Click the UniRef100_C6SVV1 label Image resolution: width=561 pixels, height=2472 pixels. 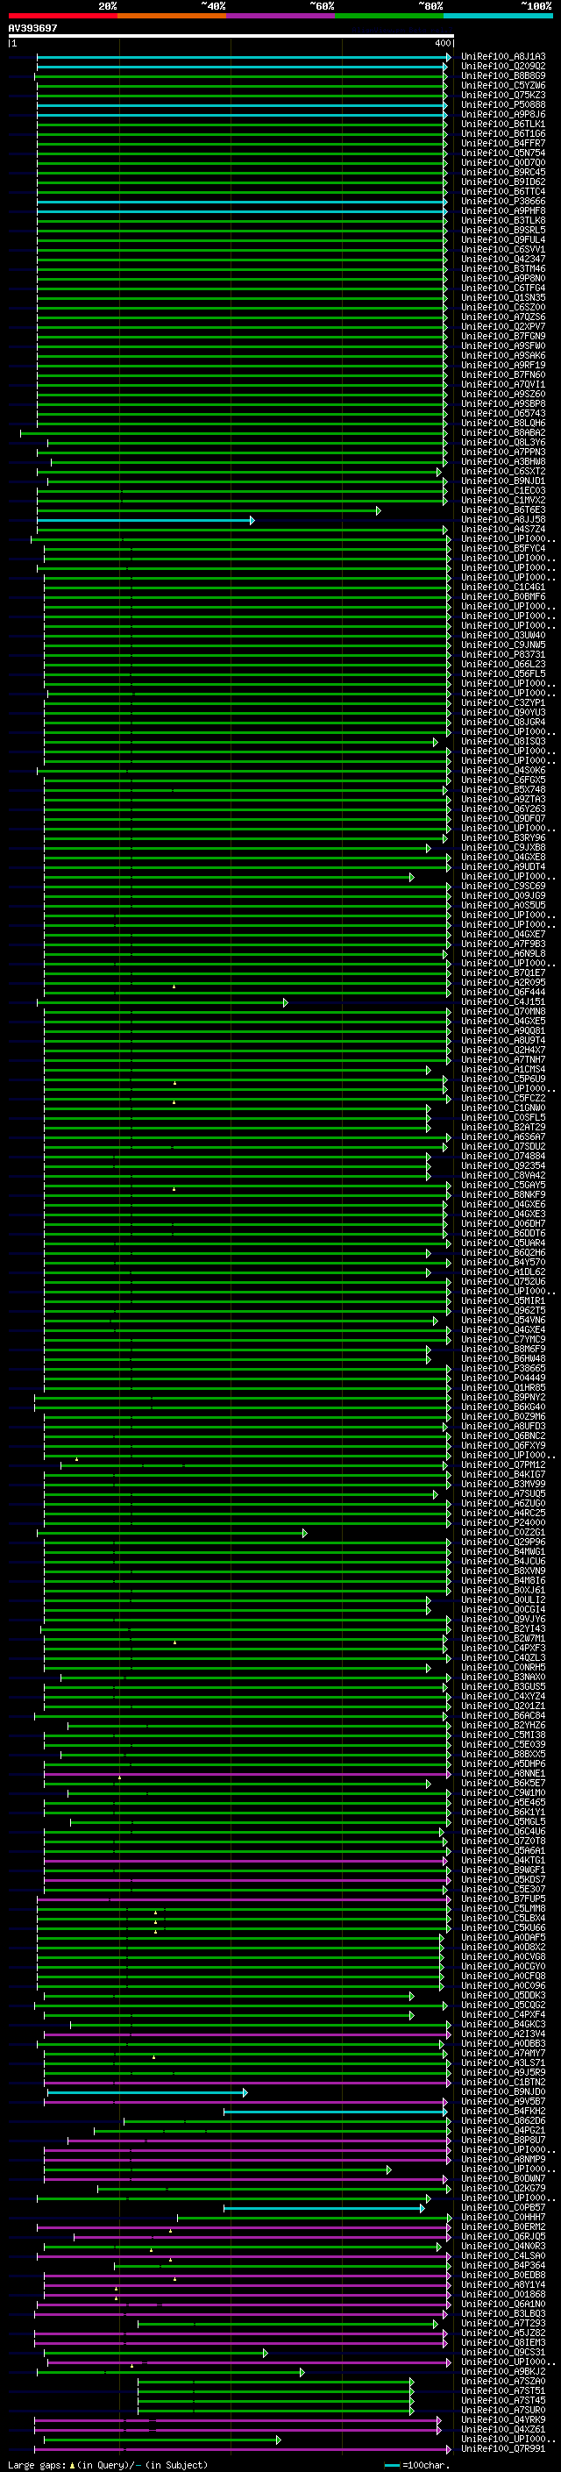(x=503, y=250)
